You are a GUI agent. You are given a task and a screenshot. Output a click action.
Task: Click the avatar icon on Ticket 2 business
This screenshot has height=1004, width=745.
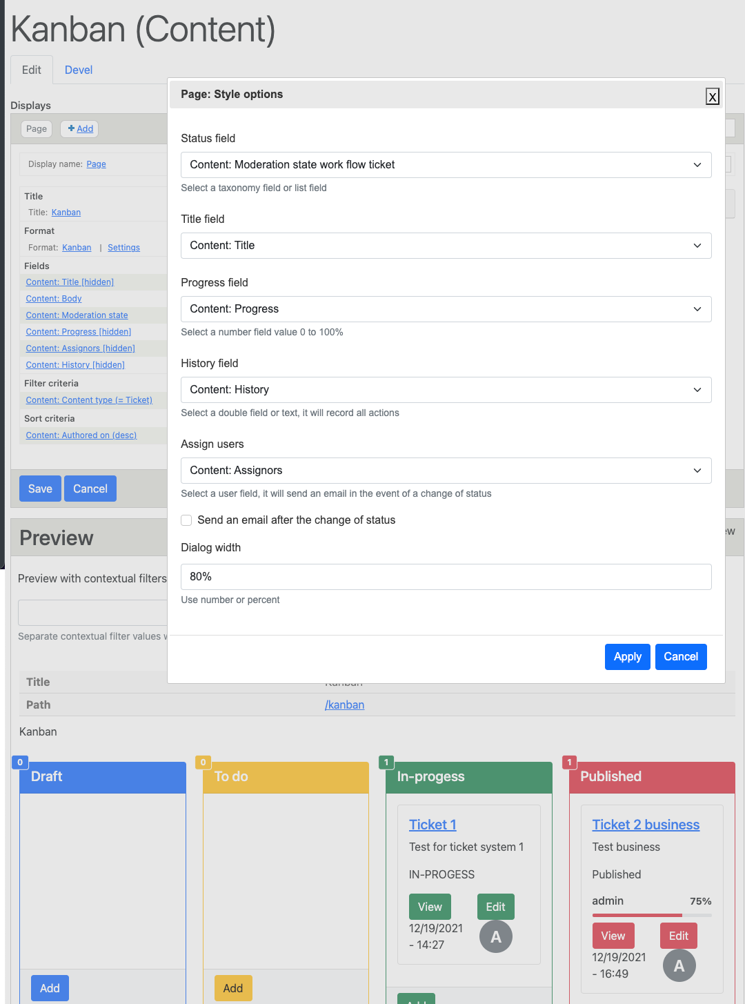(x=679, y=966)
